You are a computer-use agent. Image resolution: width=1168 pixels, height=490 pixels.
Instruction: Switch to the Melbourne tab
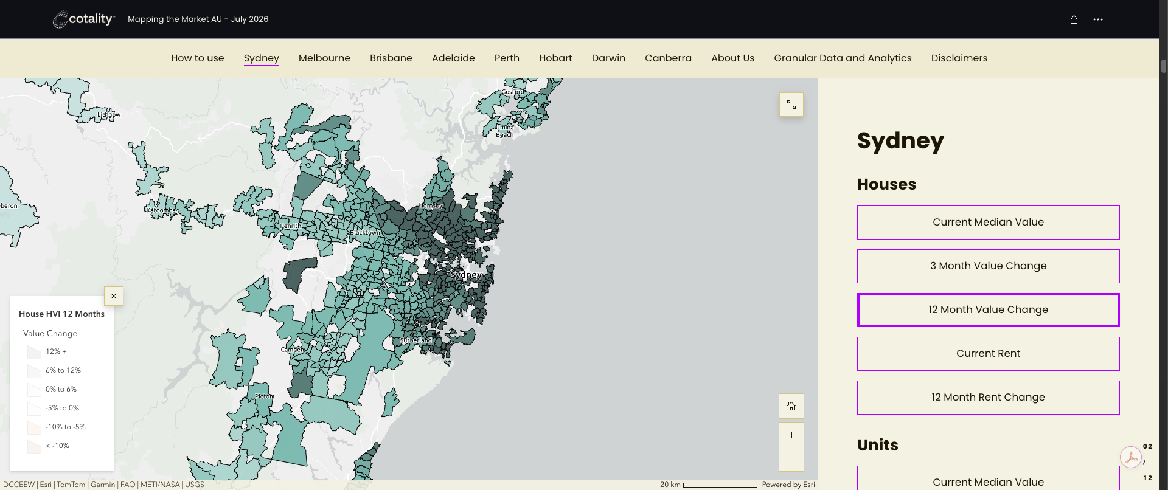[324, 58]
